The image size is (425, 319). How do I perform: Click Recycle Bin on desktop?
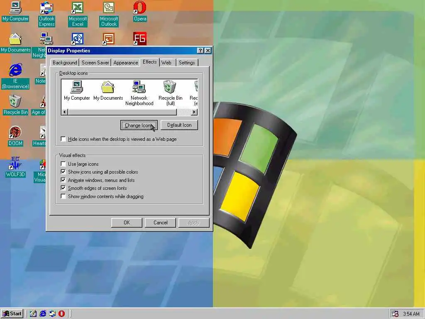(15, 105)
